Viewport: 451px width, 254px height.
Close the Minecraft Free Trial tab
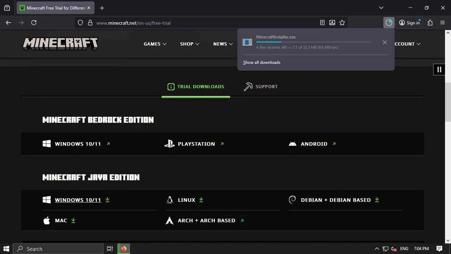(x=89, y=8)
